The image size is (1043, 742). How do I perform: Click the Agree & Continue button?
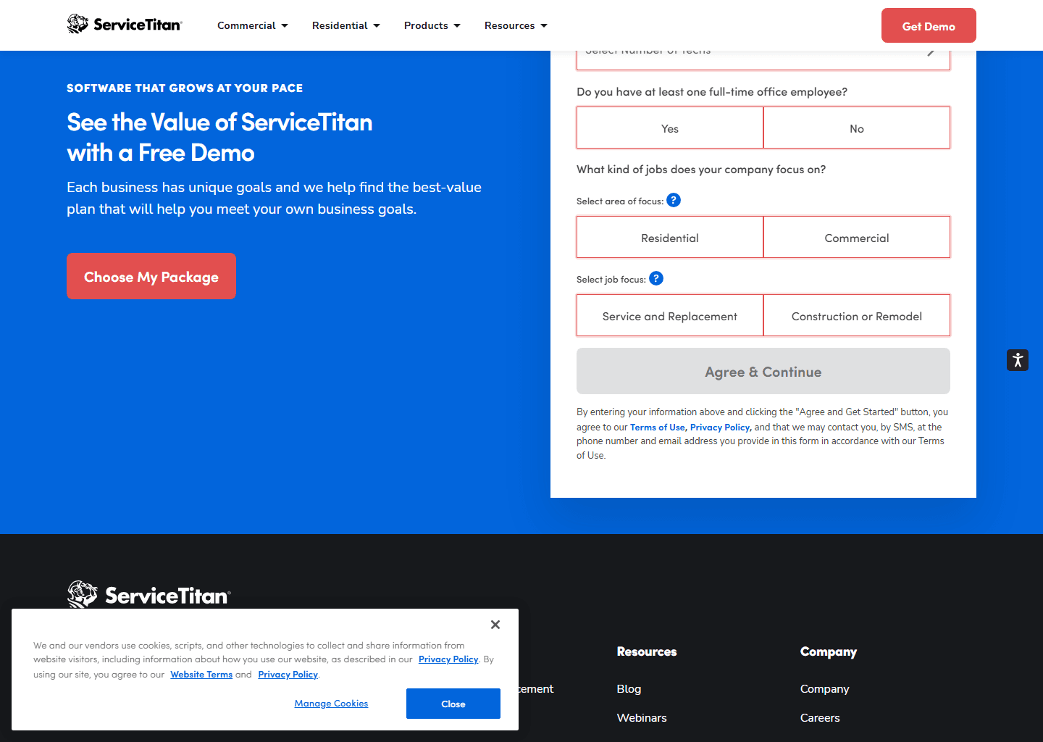(763, 371)
